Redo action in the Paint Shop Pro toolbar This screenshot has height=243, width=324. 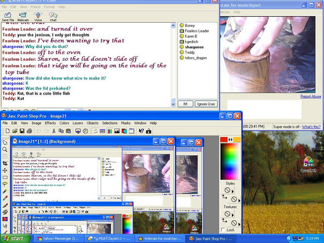(47, 131)
